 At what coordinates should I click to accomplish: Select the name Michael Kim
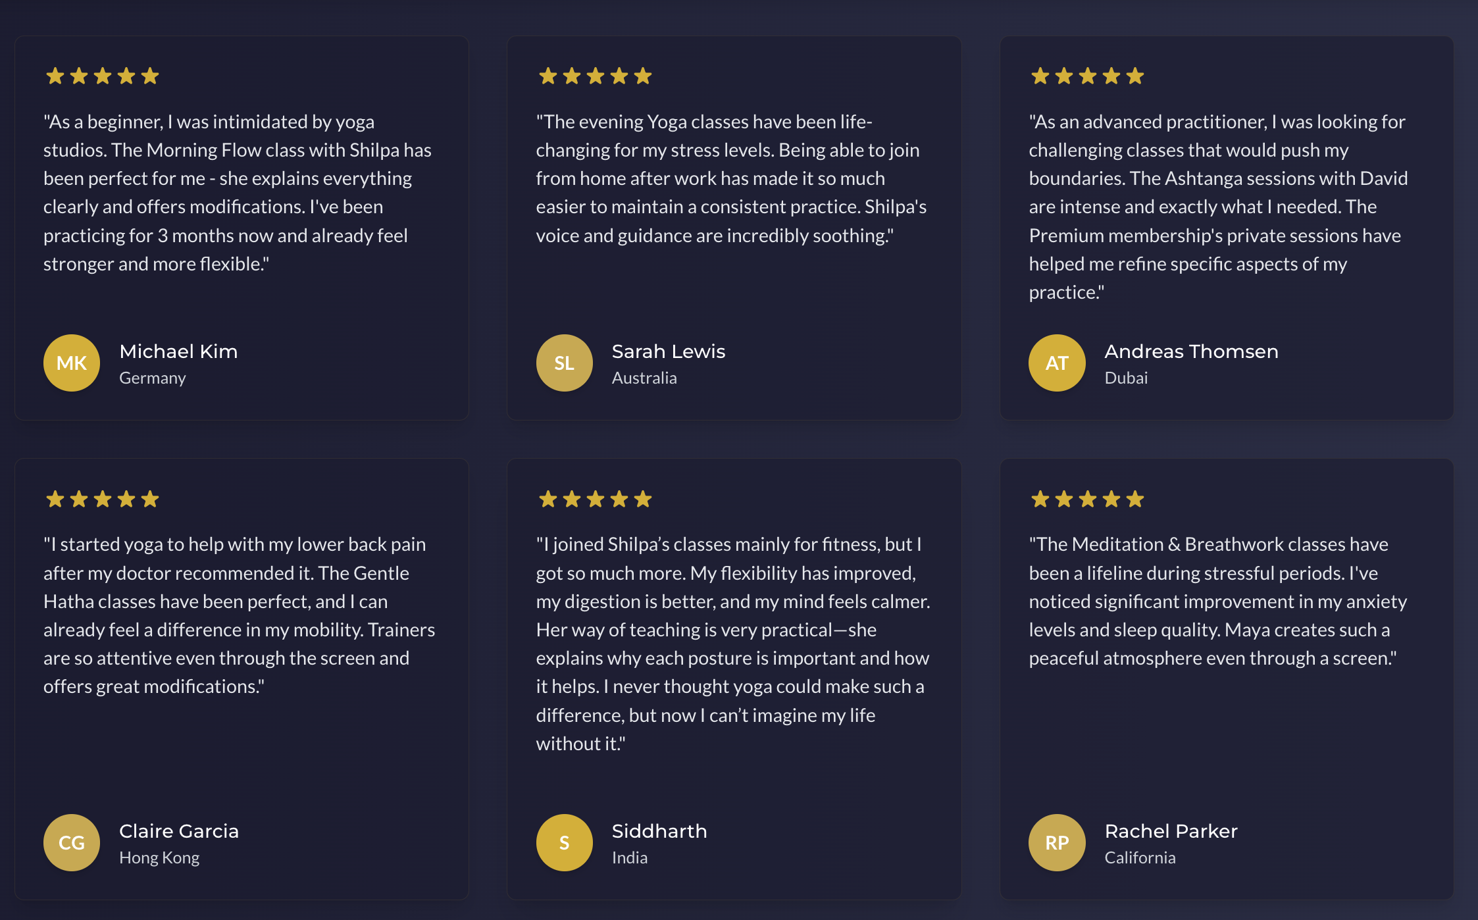click(x=178, y=351)
